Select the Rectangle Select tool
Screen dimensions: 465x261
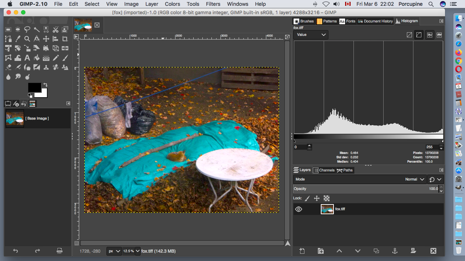8,30
